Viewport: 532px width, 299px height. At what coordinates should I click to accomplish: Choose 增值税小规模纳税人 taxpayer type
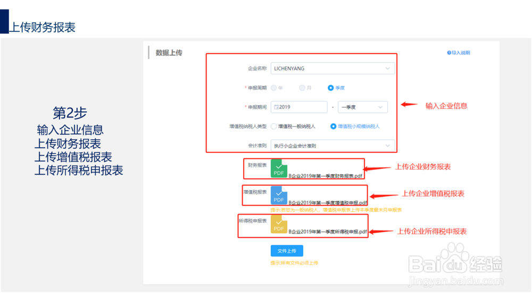tap(333, 126)
